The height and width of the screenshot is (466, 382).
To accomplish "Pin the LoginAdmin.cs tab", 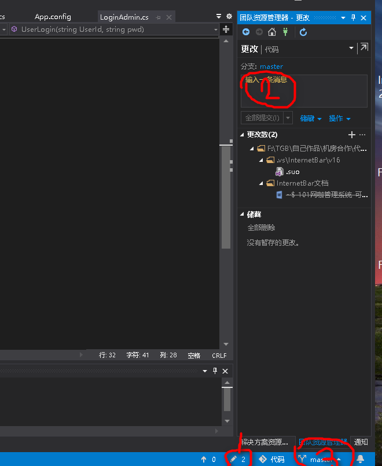I will pyautogui.click(x=158, y=18).
